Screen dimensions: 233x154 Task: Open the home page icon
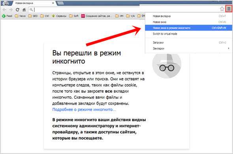24,10
